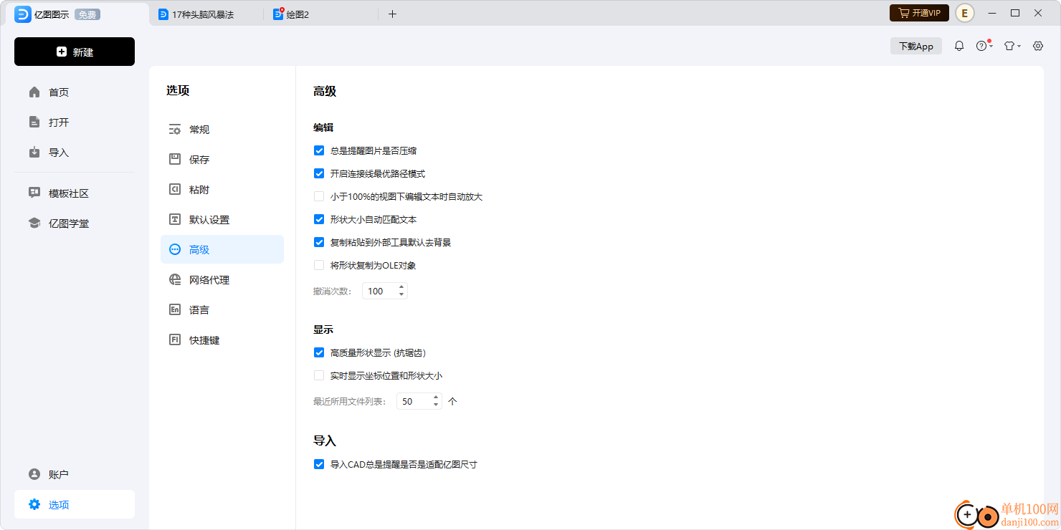This screenshot has height=530, width=1061.
Task: Click the user avatar E icon
Action: click(x=965, y=13)
